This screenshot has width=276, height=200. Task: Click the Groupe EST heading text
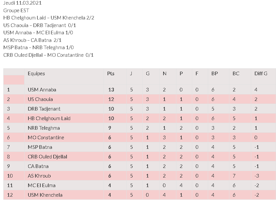click(16, 11)
